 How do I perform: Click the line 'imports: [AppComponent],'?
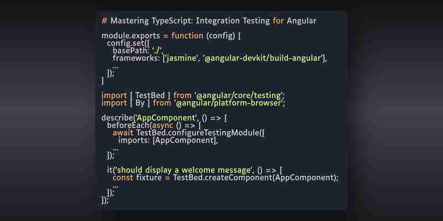coord(168,140)
